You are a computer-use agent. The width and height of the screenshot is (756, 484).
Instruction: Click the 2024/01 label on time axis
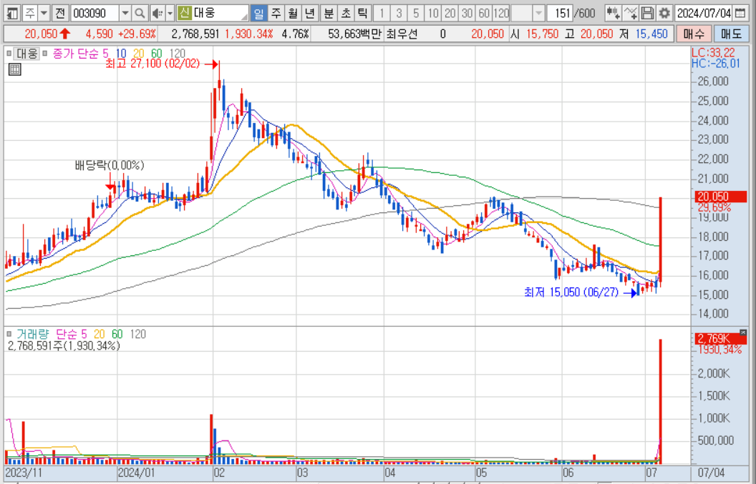[x=137, y=473]
